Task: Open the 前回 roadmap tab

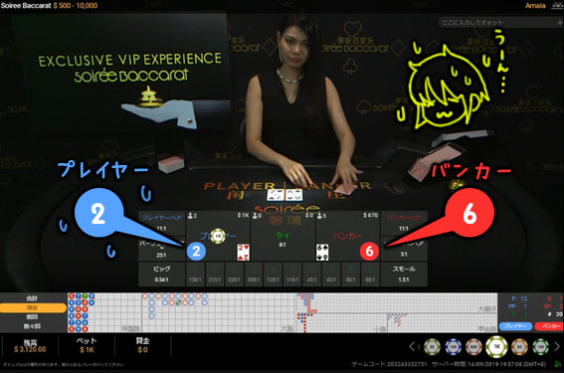Action: pos(32,317)
